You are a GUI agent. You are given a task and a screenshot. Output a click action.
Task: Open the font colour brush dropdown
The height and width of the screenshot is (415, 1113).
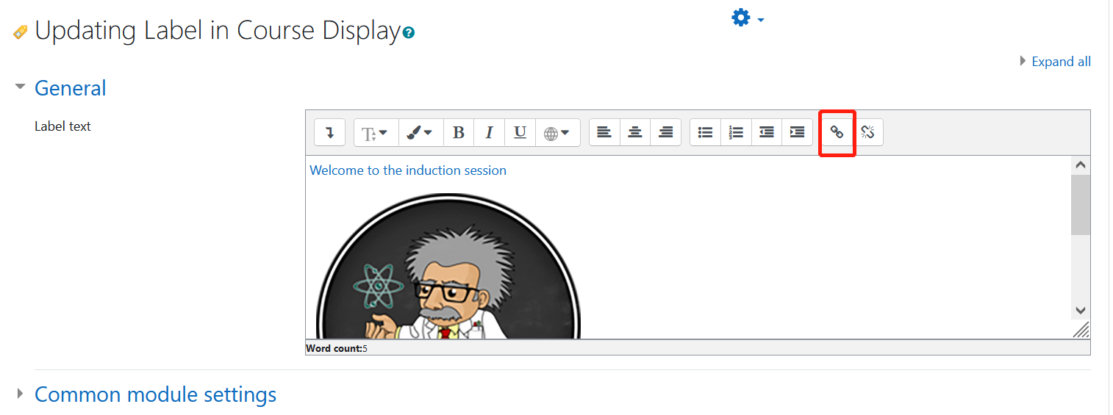[421, 133]
